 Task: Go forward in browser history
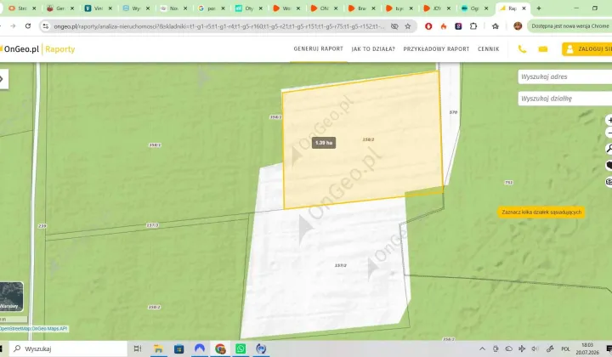point(13,26)
